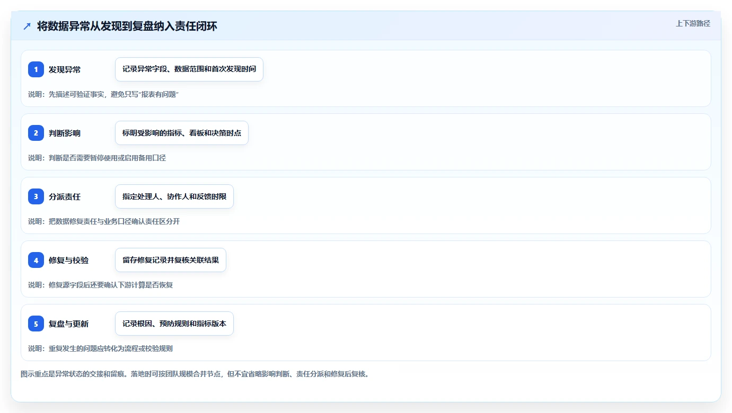The image size is (732, 413).
Task: Click the note 把数据修复责任与业务口径确认责任区分开
Action: tap(104, 221)
